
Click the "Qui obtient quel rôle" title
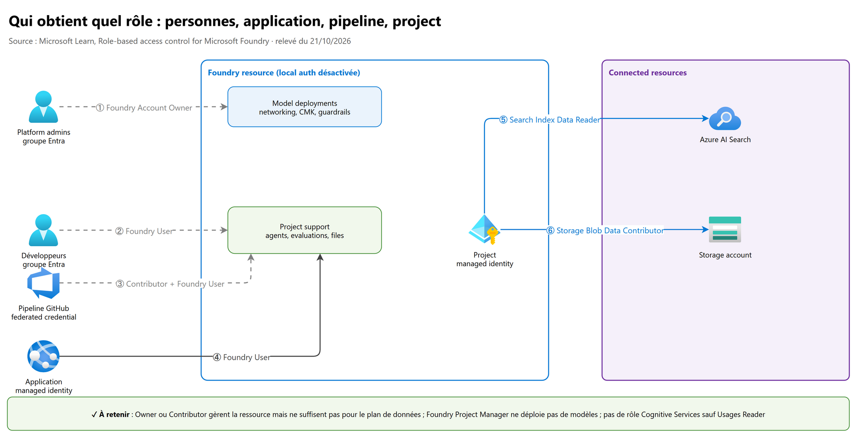tap(225, 21)
